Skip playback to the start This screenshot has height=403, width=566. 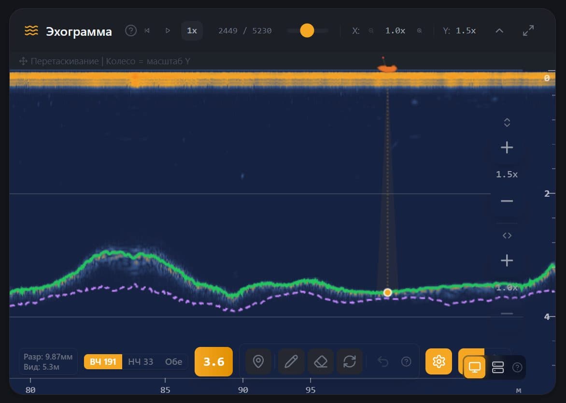point(147,31)
